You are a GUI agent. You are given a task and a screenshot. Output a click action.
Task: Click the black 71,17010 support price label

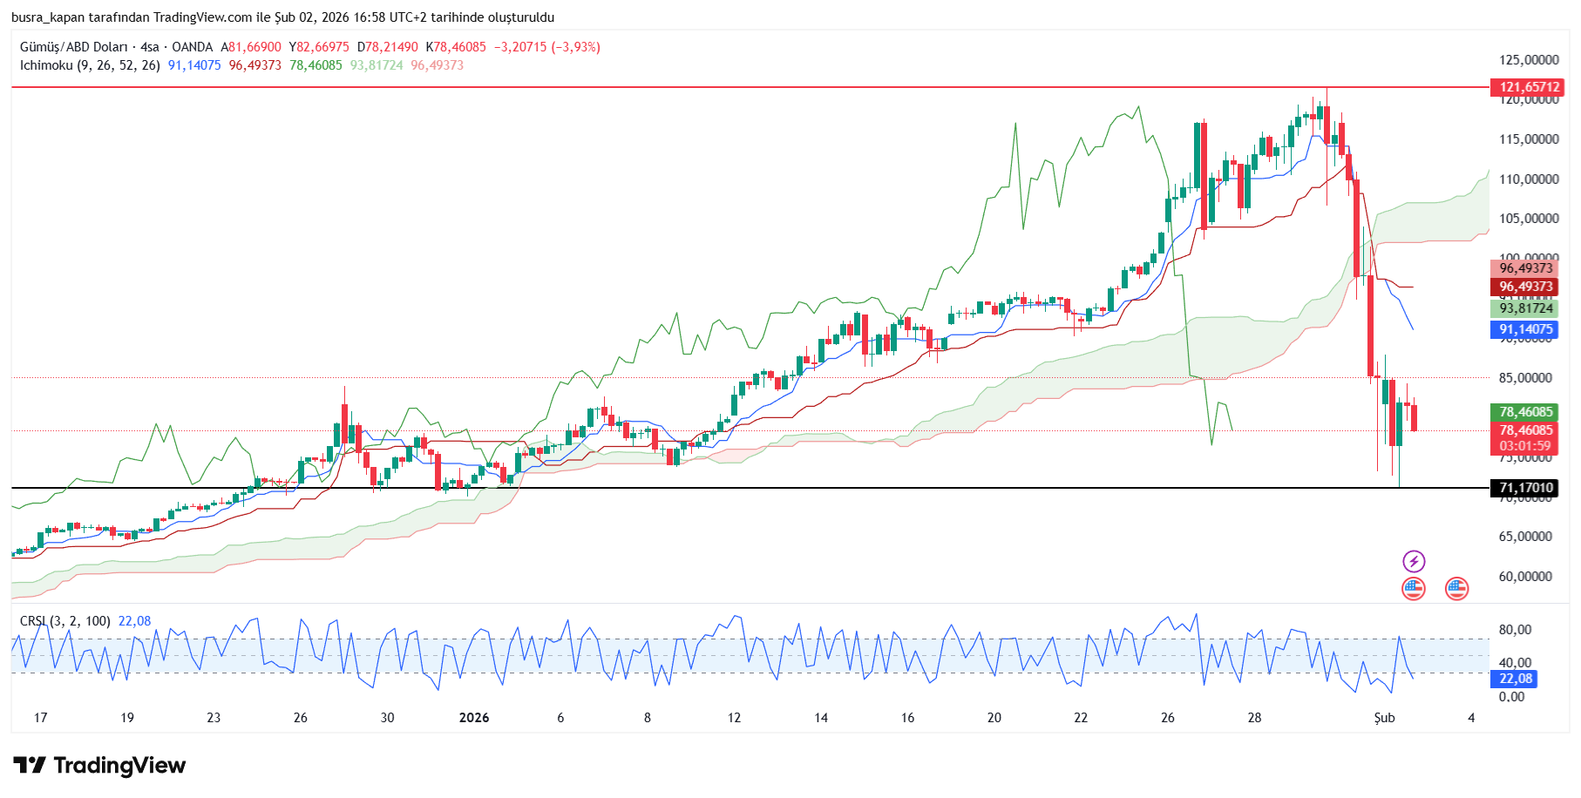click(1525, 488)
